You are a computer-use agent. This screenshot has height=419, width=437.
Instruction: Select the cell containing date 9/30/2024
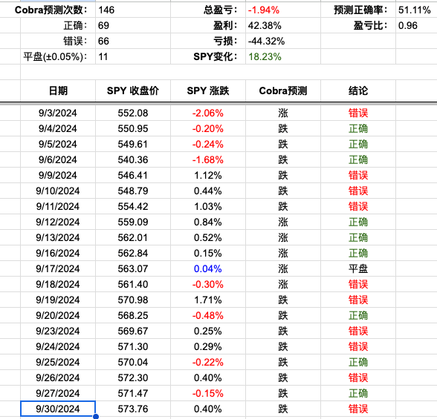[x=58, y=409]
